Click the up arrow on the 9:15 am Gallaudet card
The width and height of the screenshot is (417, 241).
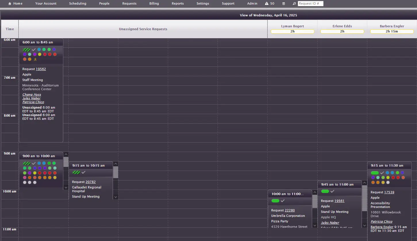coord(116,164)
